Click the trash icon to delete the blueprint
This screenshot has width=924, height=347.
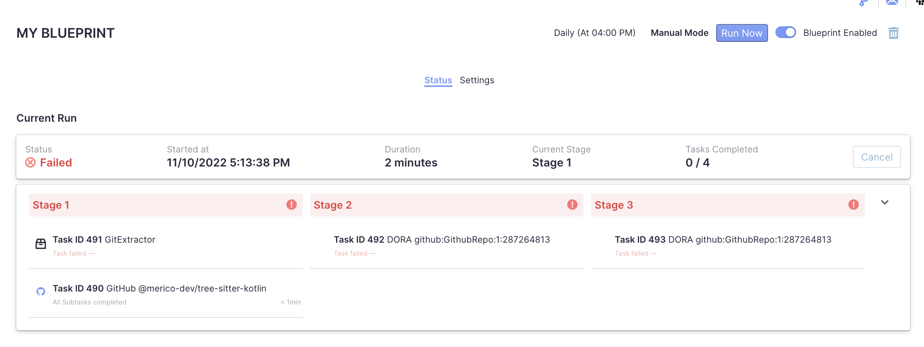pyautogui.click(x=894, y=33)
